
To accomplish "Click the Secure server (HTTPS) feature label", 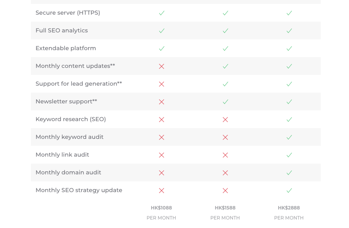I will pos(68,13).
